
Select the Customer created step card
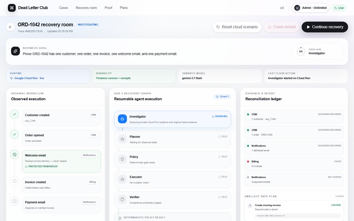point(61,118)
